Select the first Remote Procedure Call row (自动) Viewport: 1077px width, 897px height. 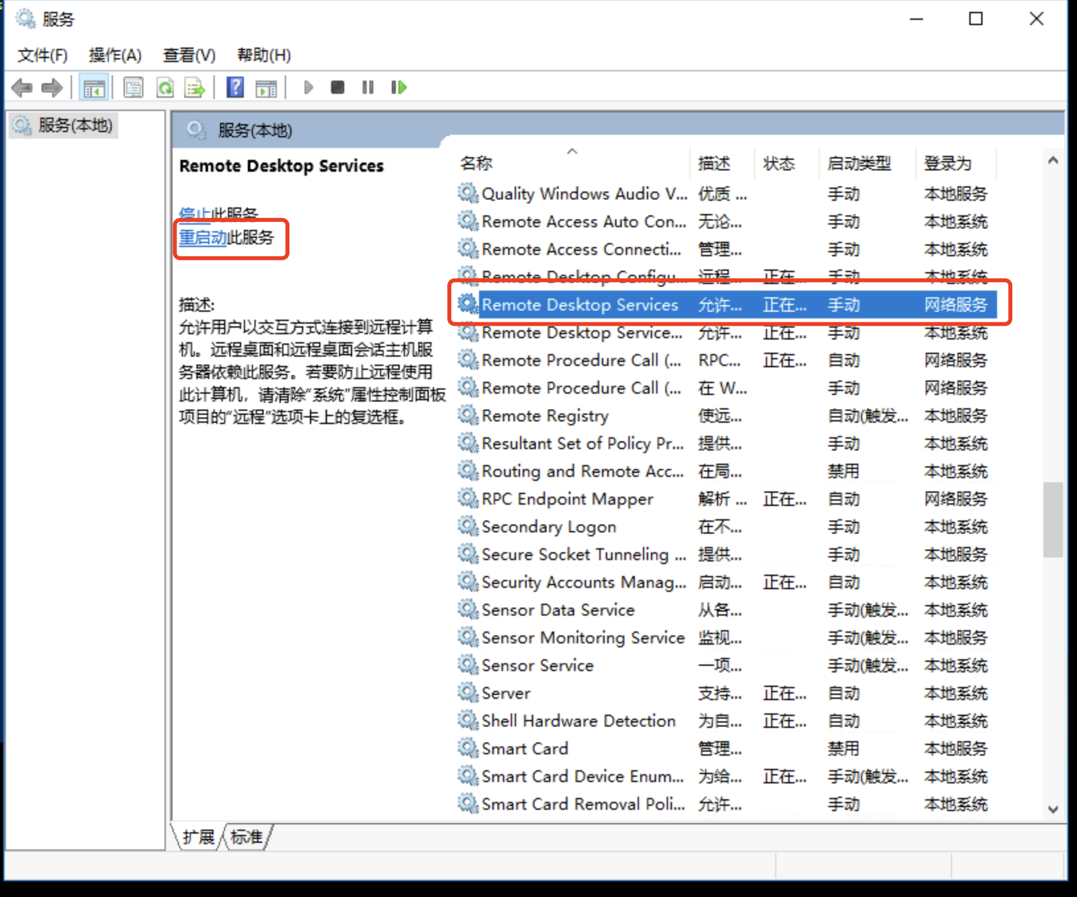(727, 360)
